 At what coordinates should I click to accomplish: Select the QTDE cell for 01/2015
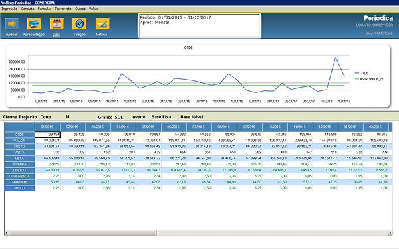pos(47,135)
